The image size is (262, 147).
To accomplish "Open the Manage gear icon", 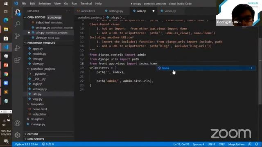I will (x=17, y=135).
